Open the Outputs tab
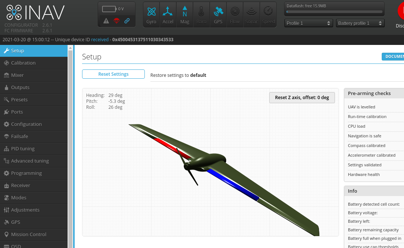The image size is (404, 248). coord(34,87)
